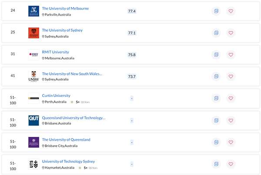261x175 pixels.
Task: Open the Curtin University link
Action: point(56,96)
